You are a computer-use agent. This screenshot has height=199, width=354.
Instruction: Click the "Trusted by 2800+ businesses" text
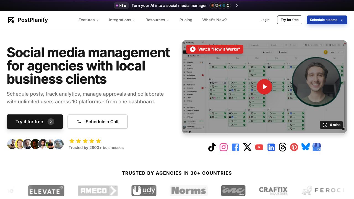(96, 148)
